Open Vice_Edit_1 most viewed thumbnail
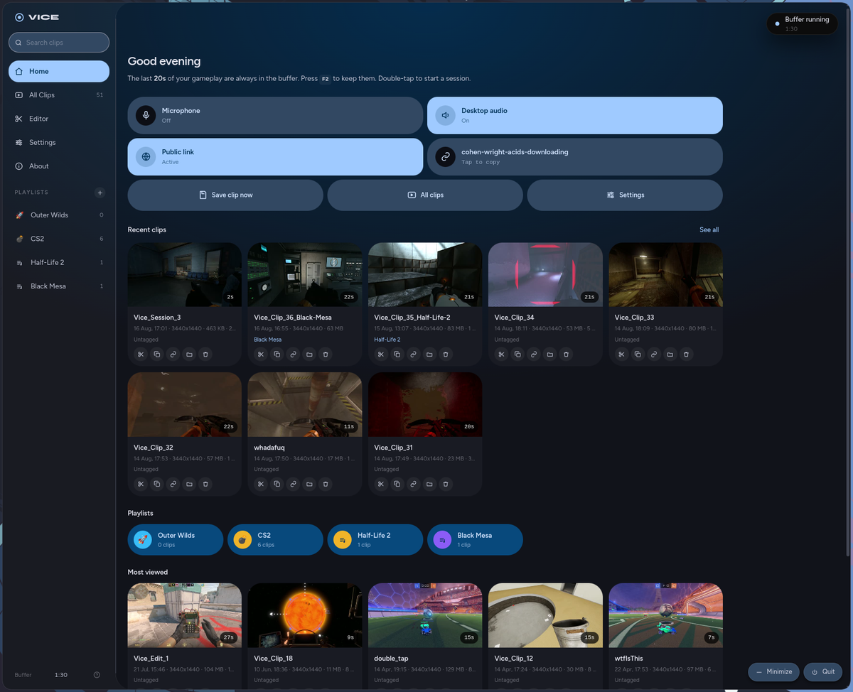 tap(185, 615)
